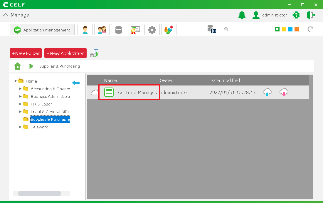Open the database table viewer icon
323x203 pixels.
click(x=211, y=29)
